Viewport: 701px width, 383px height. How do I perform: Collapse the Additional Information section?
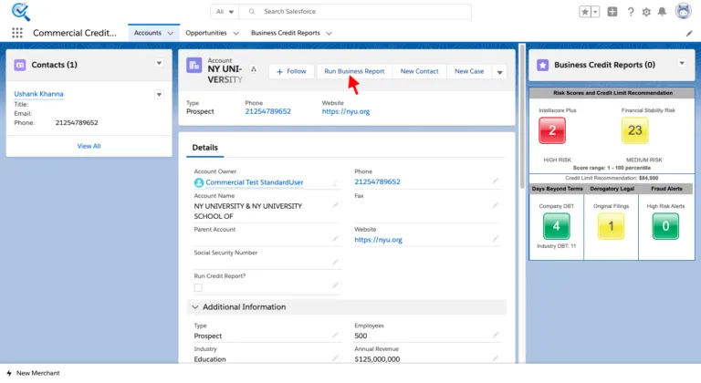(x=195, y=307)
